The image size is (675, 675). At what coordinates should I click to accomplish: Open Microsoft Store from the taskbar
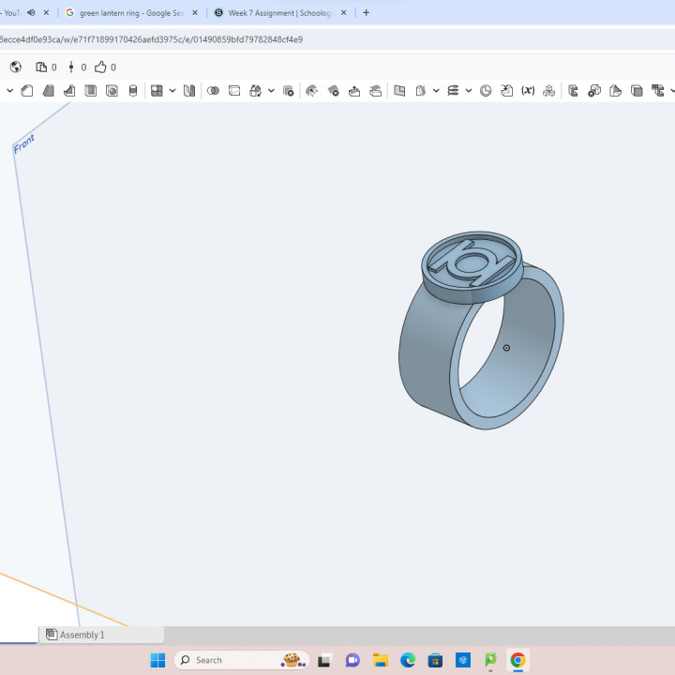click(435, 660)
